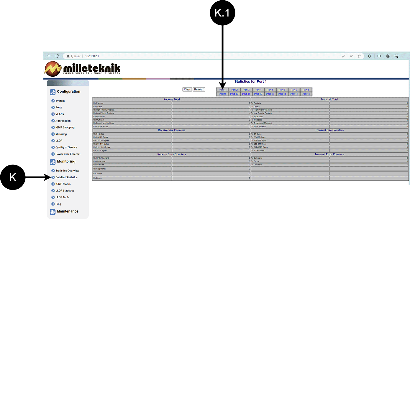Open the browser three-dots menu

click(x=405, y=56)
